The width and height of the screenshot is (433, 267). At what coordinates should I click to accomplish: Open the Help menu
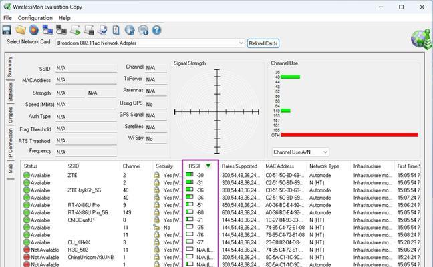65,18
